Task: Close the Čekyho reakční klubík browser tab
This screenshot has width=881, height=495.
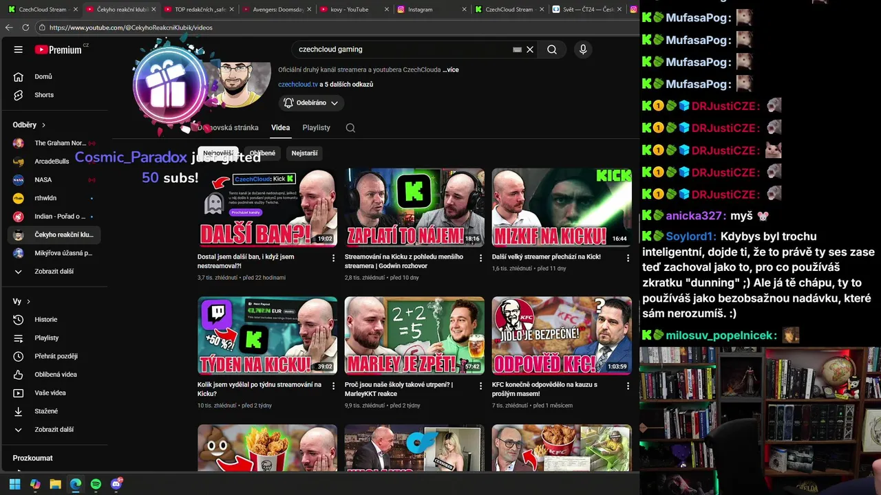Action: pyautogui.click(x=153, y=10)
